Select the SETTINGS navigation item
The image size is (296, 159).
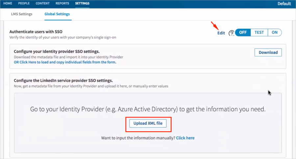coord(82,3)
